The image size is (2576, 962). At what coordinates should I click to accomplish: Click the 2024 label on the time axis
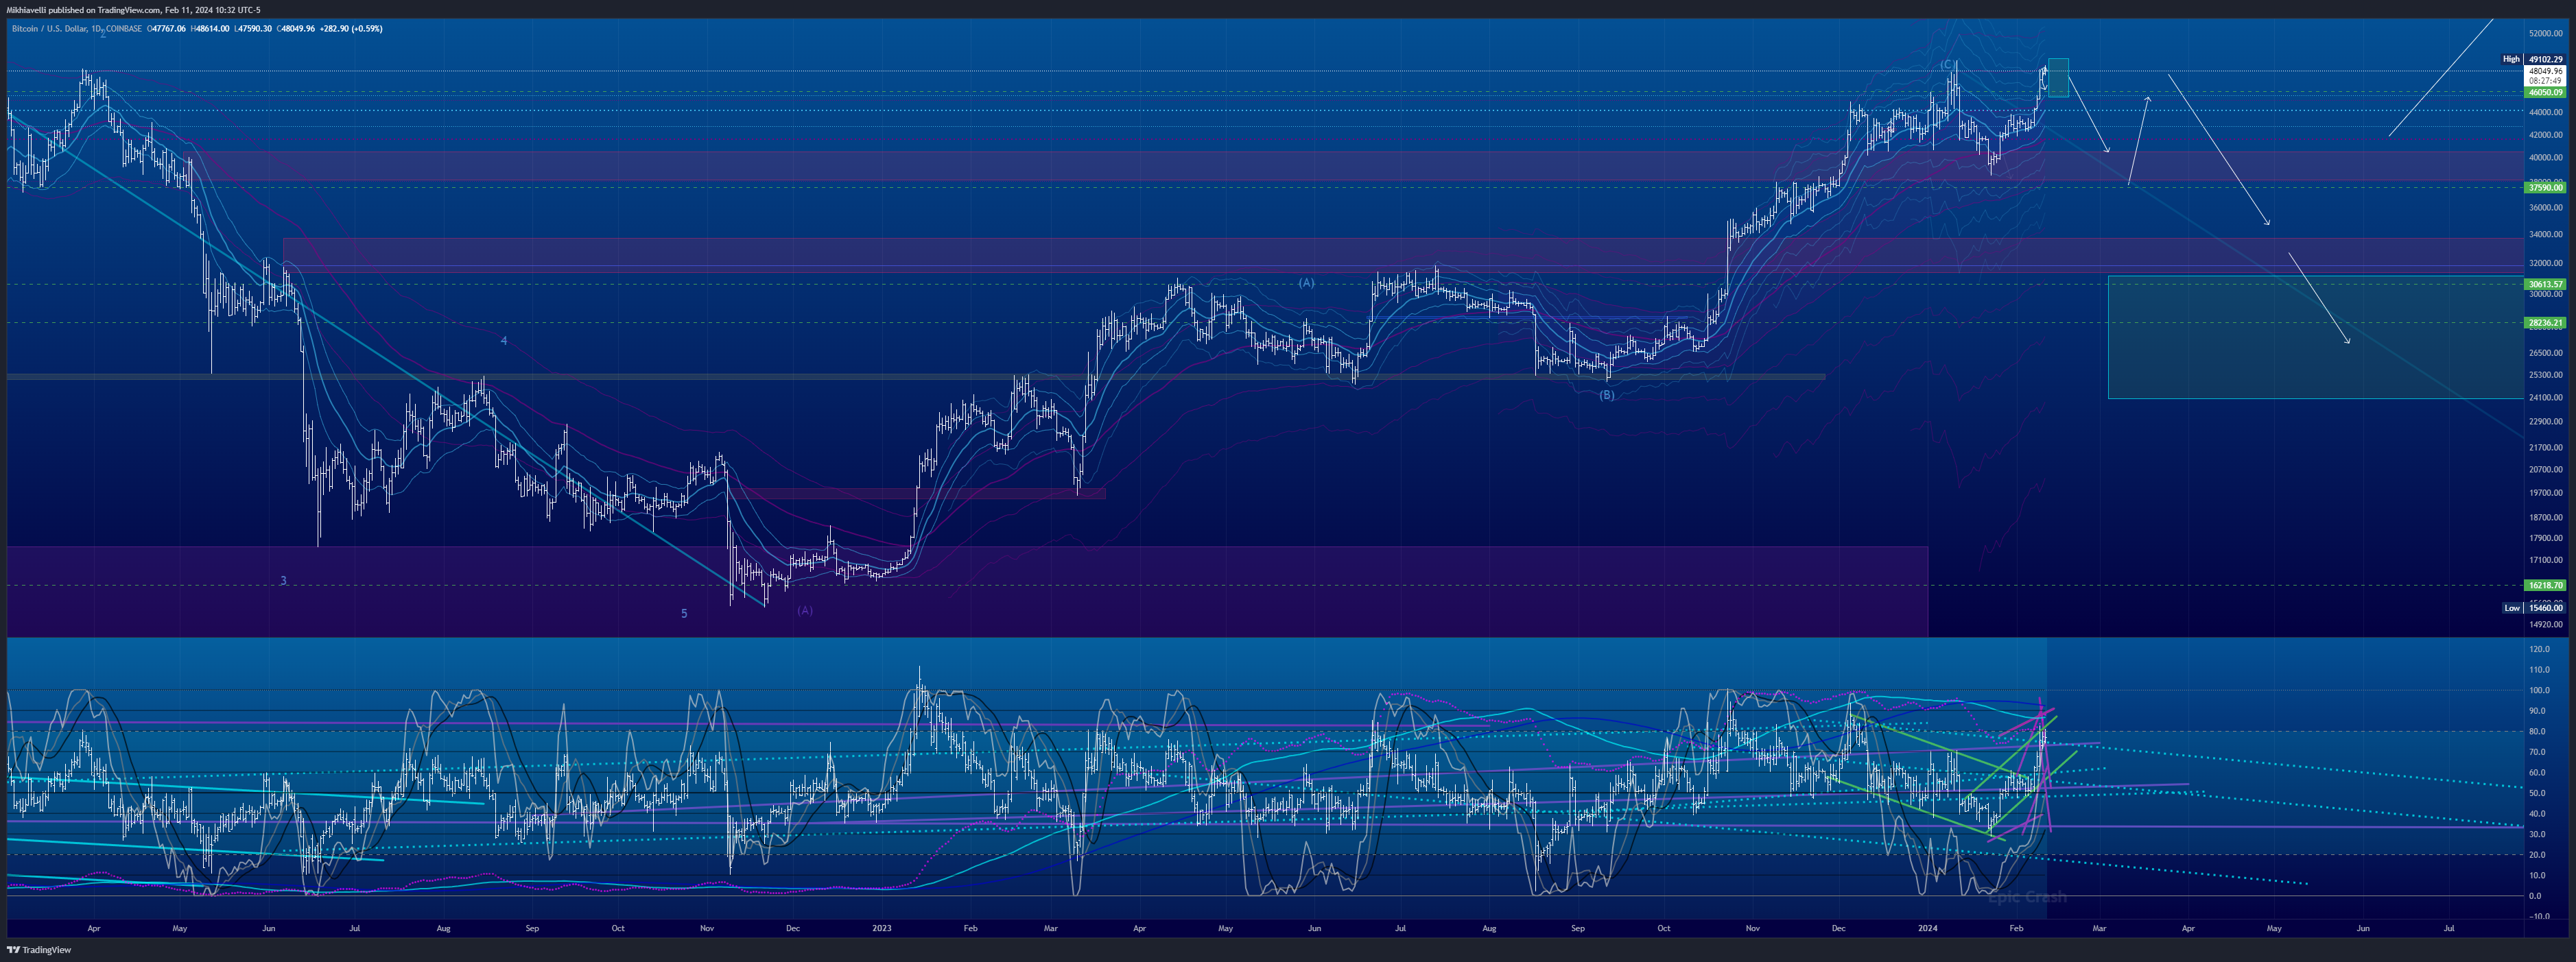pyautogui.click(x=1927, y=928)
